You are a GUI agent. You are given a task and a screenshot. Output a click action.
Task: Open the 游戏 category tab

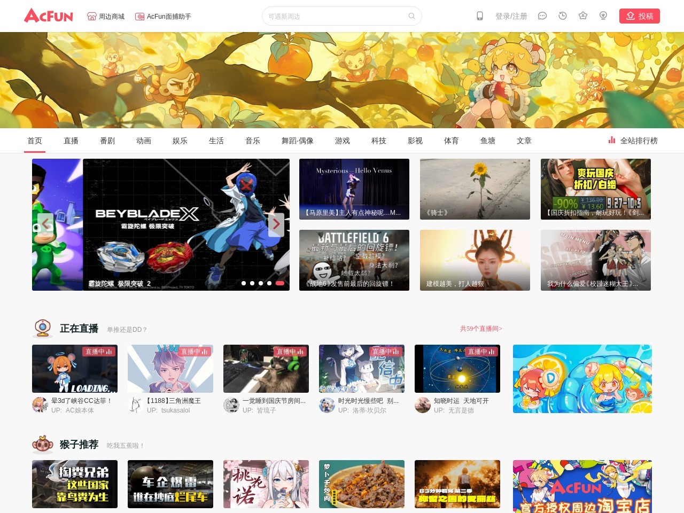pos(343,141)
